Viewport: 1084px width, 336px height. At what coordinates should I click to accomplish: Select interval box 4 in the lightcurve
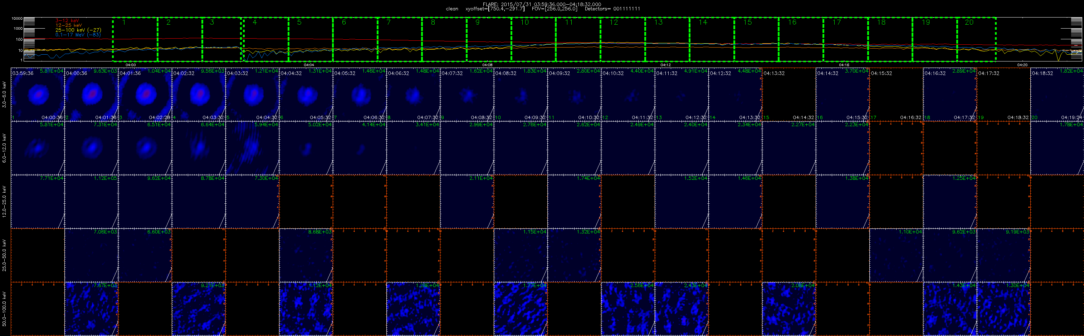tap(266, 39)
